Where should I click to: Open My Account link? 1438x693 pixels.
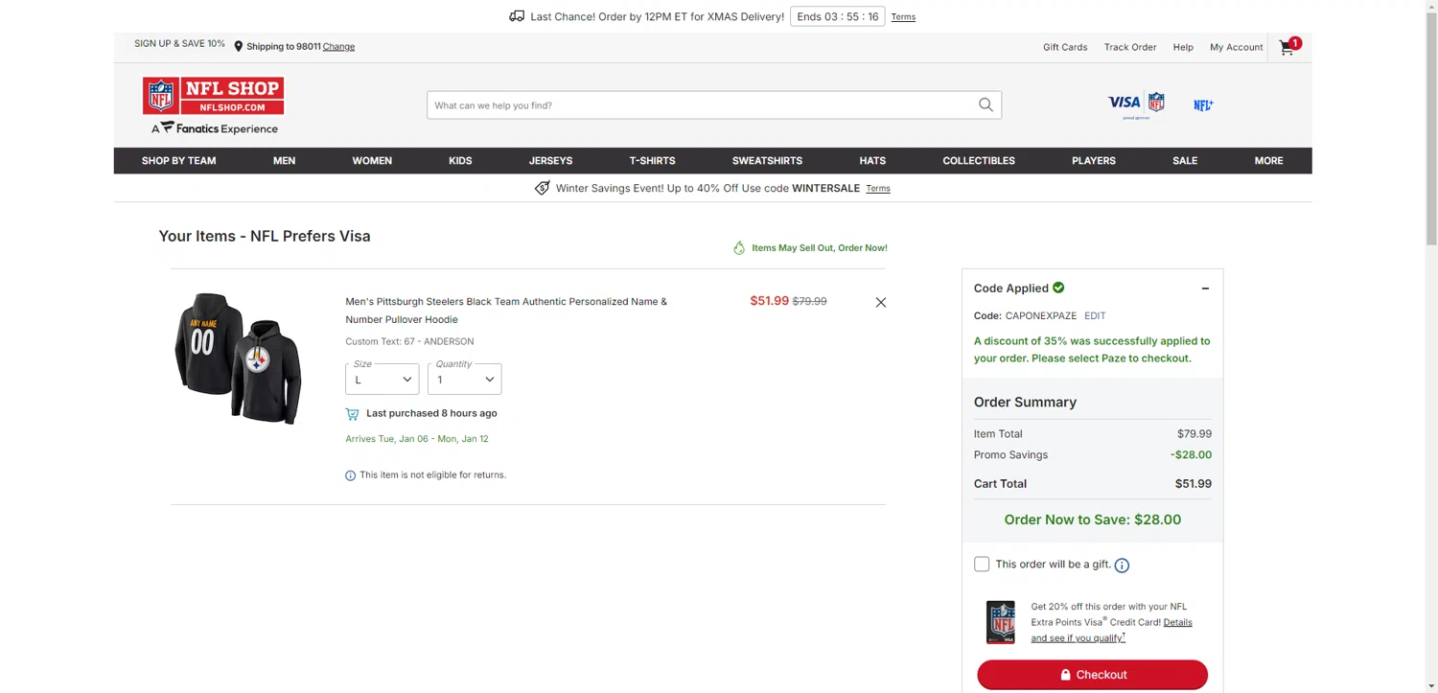click(x=1236, y=47)
